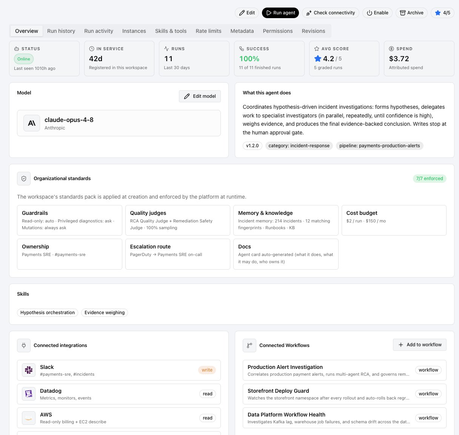
Task: Click the power icon in the Enable button
Action: (x=370, y=13)
